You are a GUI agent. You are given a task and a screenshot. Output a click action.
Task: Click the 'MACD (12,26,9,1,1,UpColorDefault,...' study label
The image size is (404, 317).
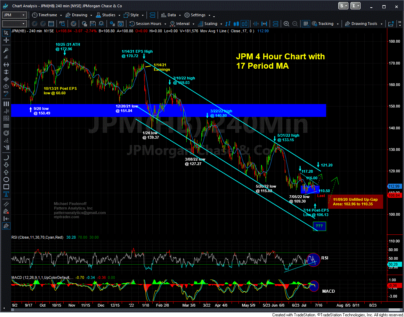coord(43,278)
